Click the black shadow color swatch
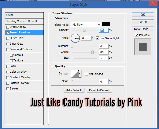Image resolution: width=159 pixels, height=129 pixels. click(106, 24)
